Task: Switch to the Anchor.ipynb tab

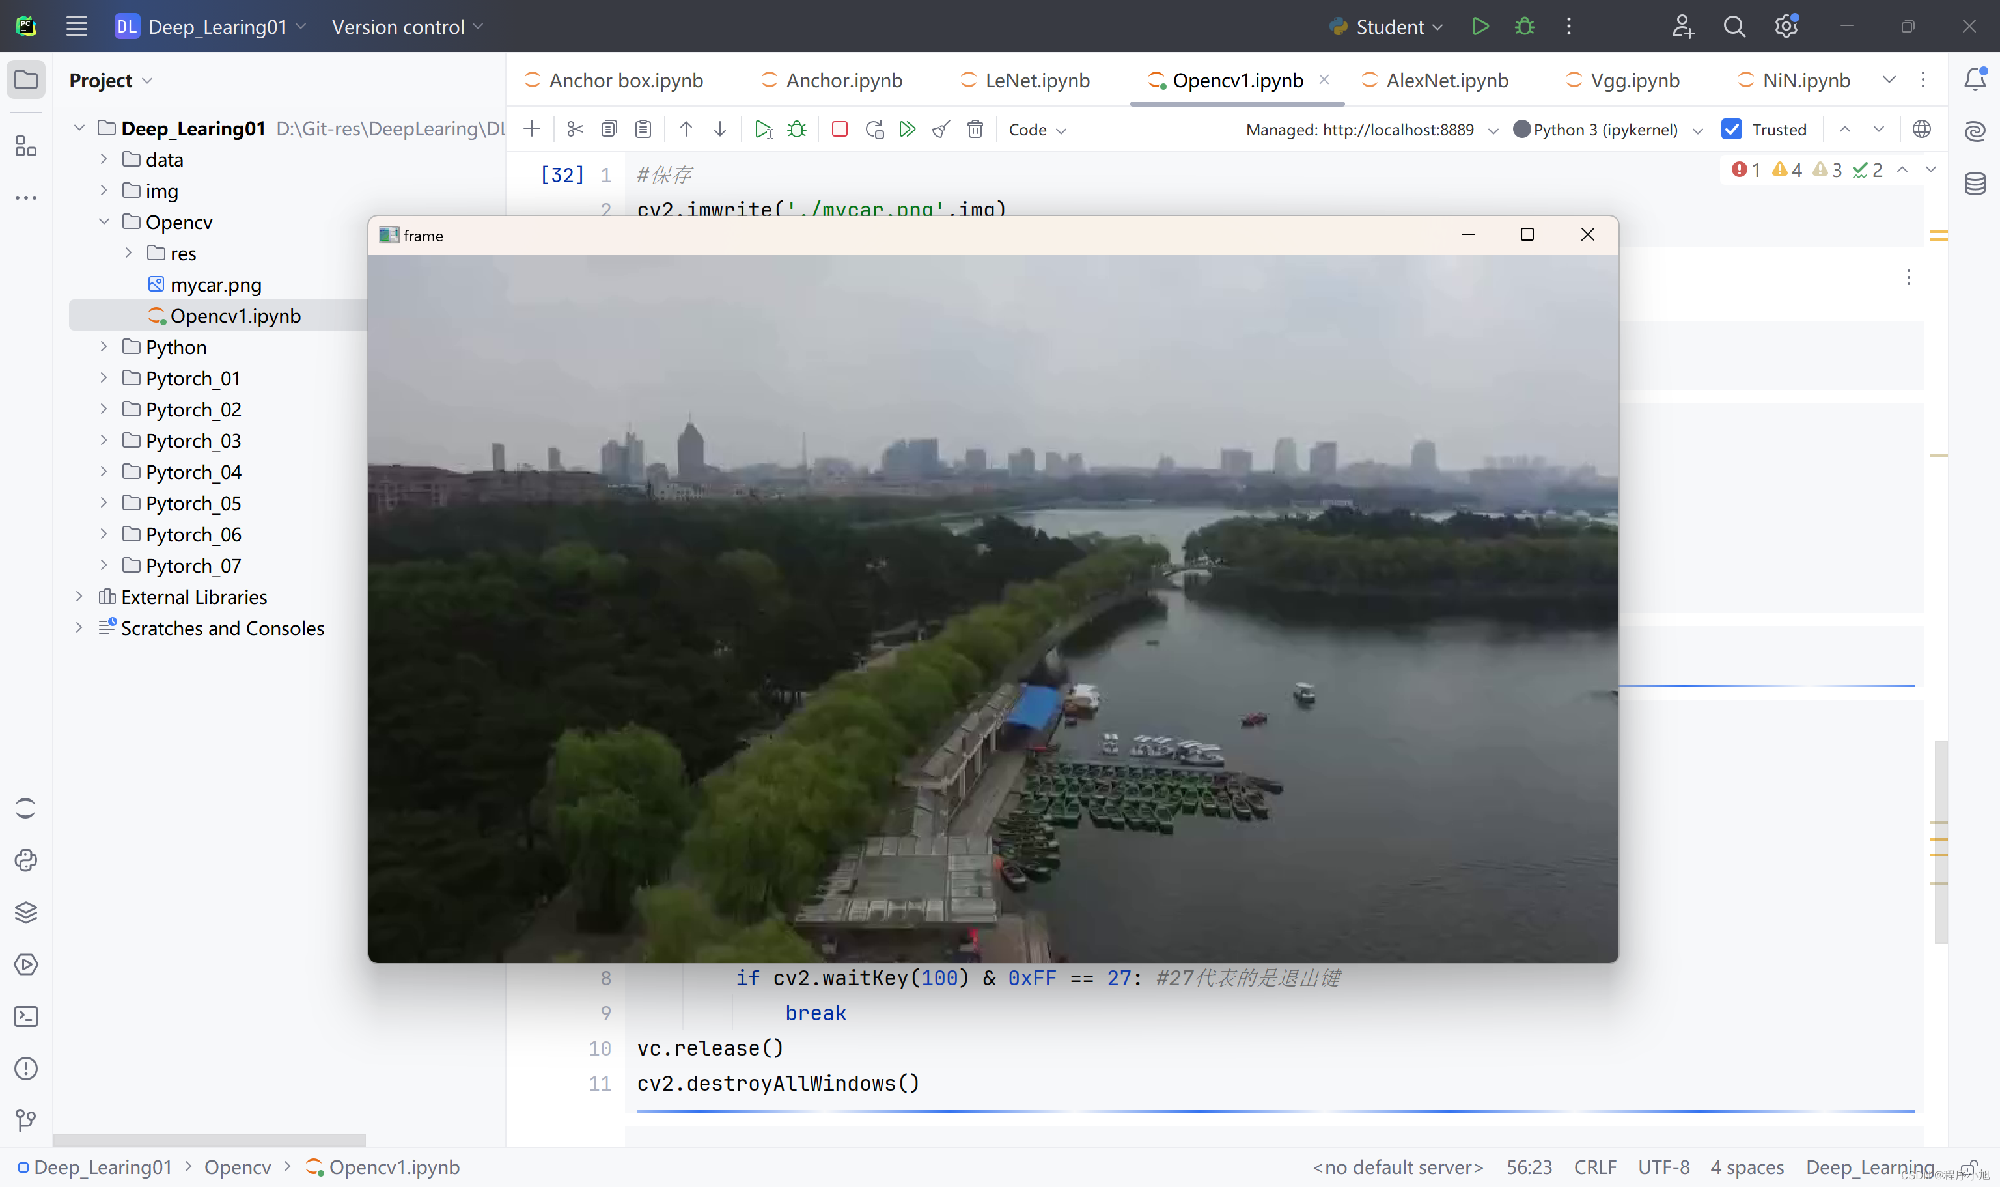Action: pos(833,80)
